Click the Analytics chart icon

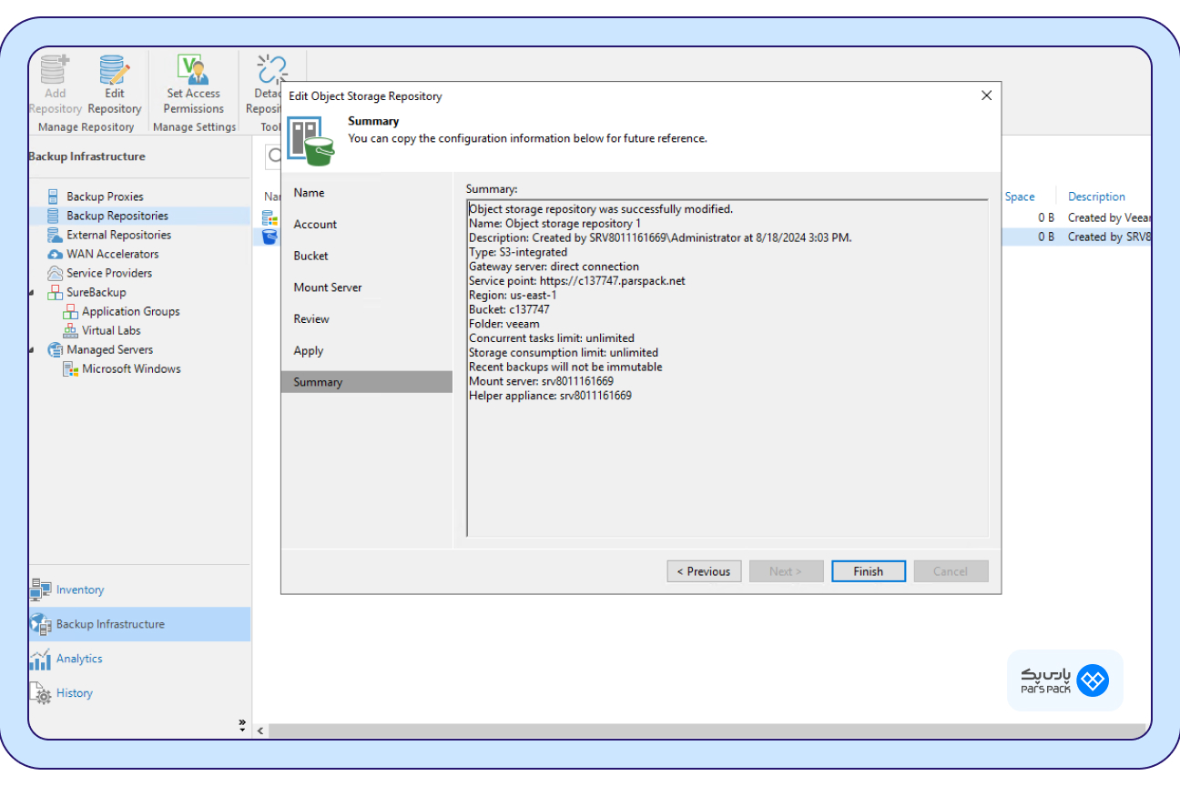41,659
